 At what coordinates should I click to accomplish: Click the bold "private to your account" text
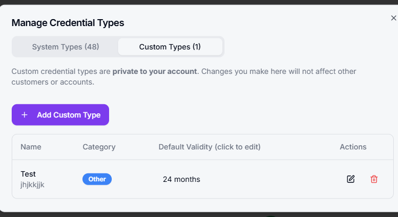[154, 71]
